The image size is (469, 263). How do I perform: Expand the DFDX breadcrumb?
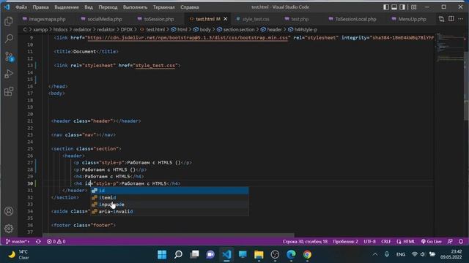pos(127,29)
